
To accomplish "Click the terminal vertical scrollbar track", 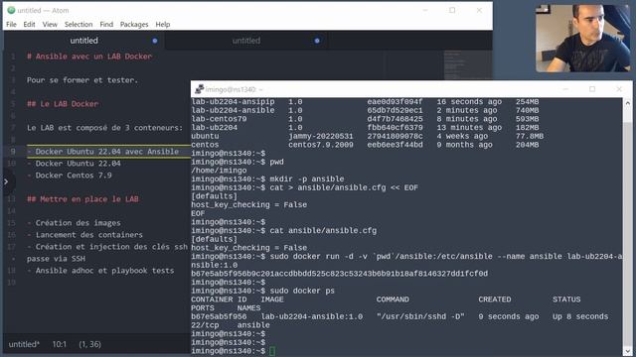I will [627, 227].
